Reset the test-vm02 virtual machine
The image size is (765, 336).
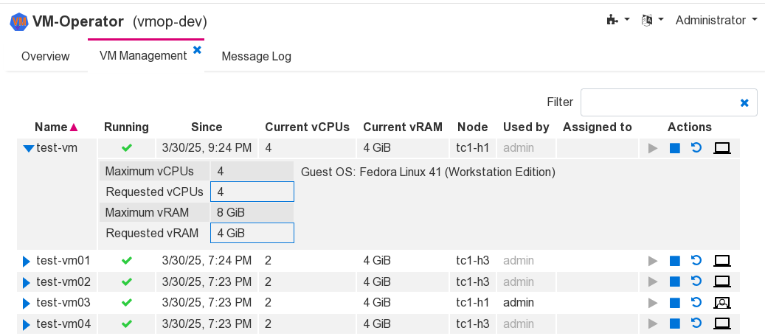696,281
